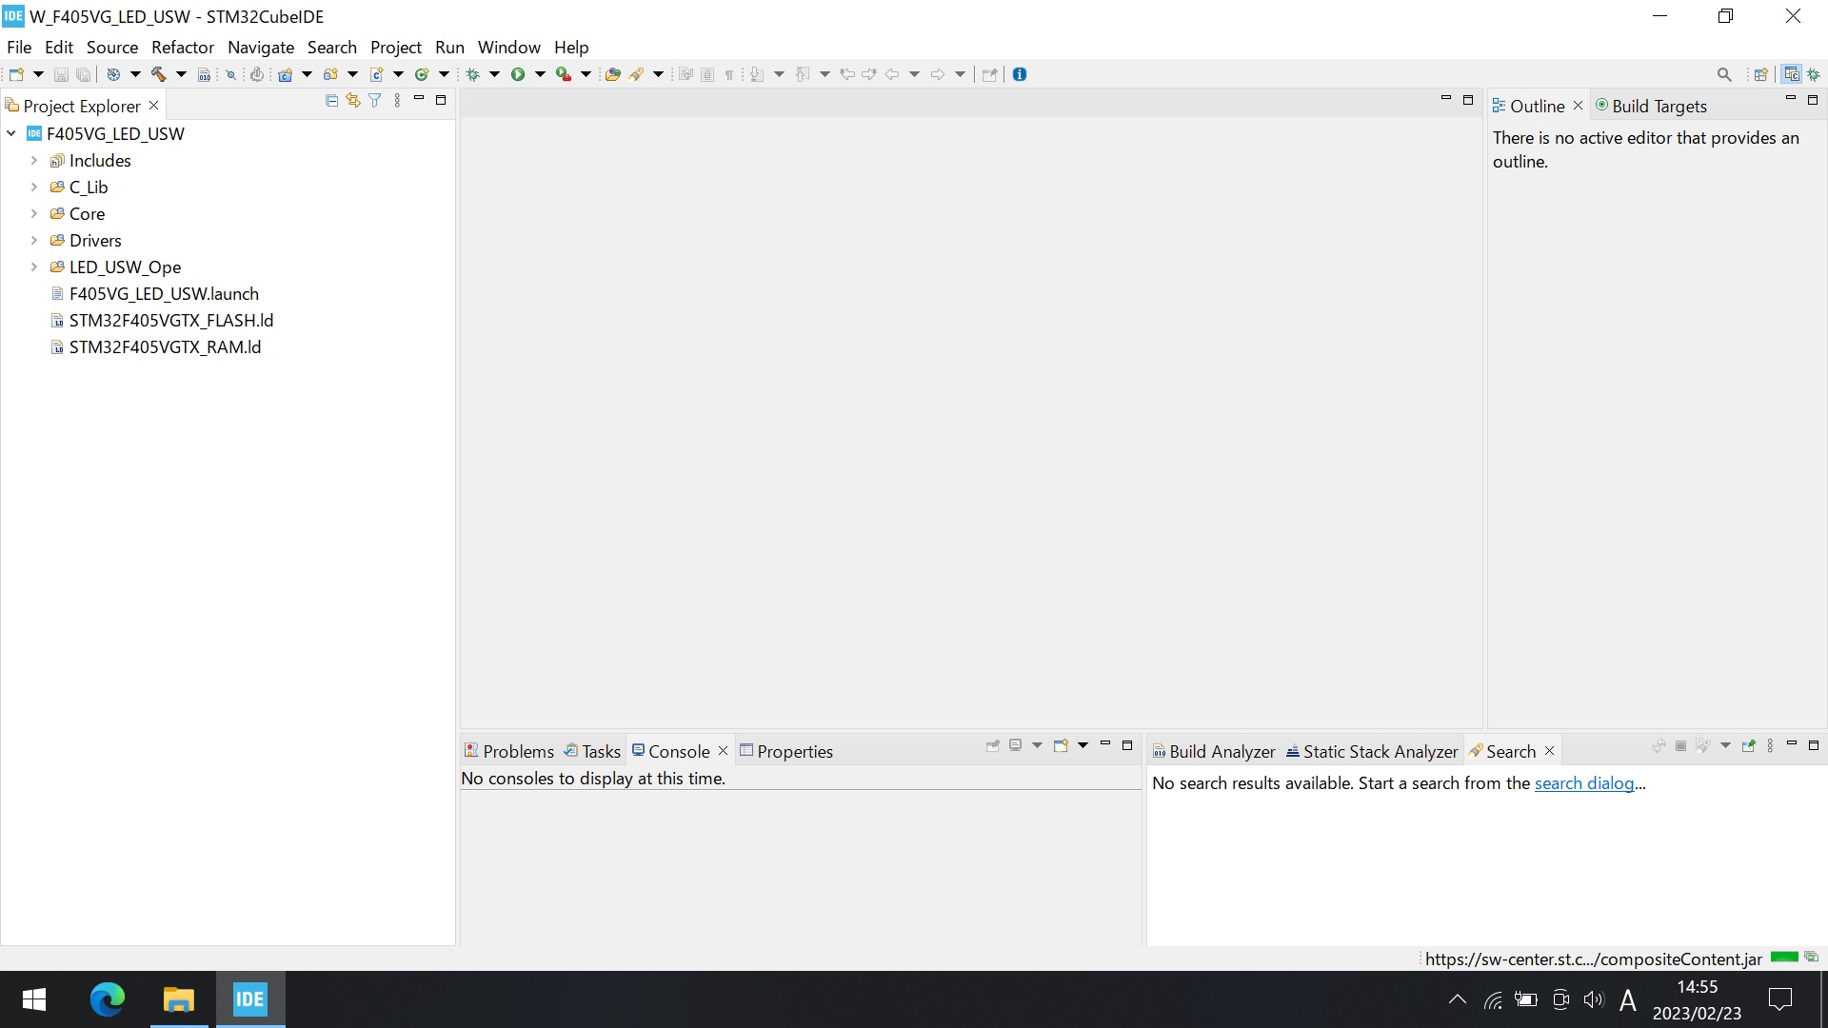The image size is (1828, 1028).
Task: Select STM32F405VGTX_FLASH.ld file
Action: pyautogui.click(x=171, y=321)
